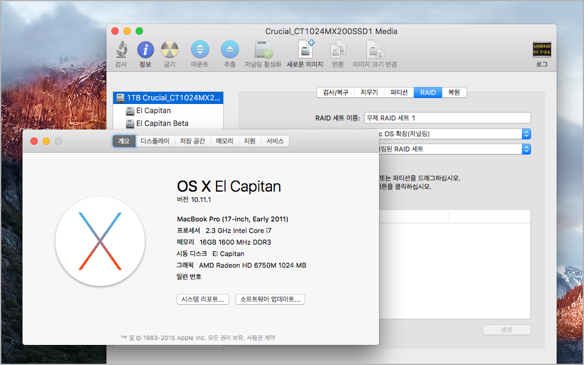
Task: Click MacBook Pro (17-inch, Early 2011) text
Action: [232, 219]
